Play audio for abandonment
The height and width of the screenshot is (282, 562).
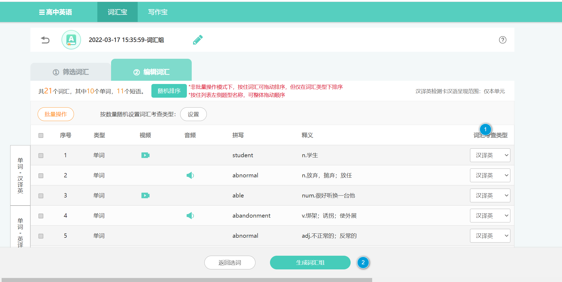click(190, 216)
